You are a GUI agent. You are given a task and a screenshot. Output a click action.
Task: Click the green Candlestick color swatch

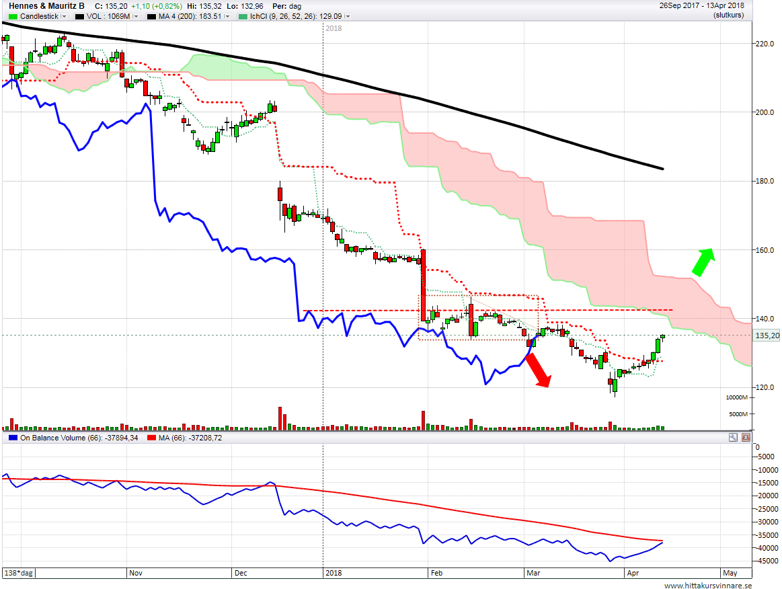coord(13,16)
